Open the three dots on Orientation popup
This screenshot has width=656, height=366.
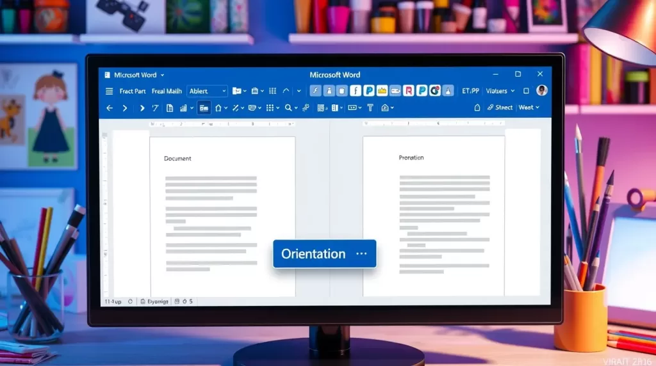coord(361,253)
